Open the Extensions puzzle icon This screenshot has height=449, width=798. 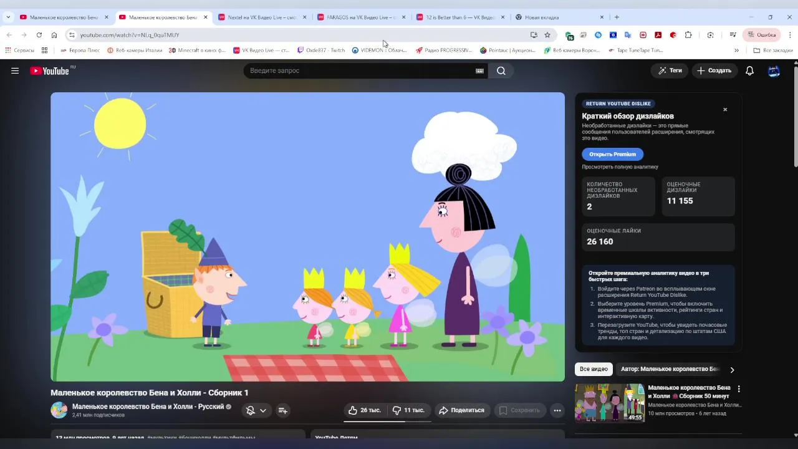(688, 35)
